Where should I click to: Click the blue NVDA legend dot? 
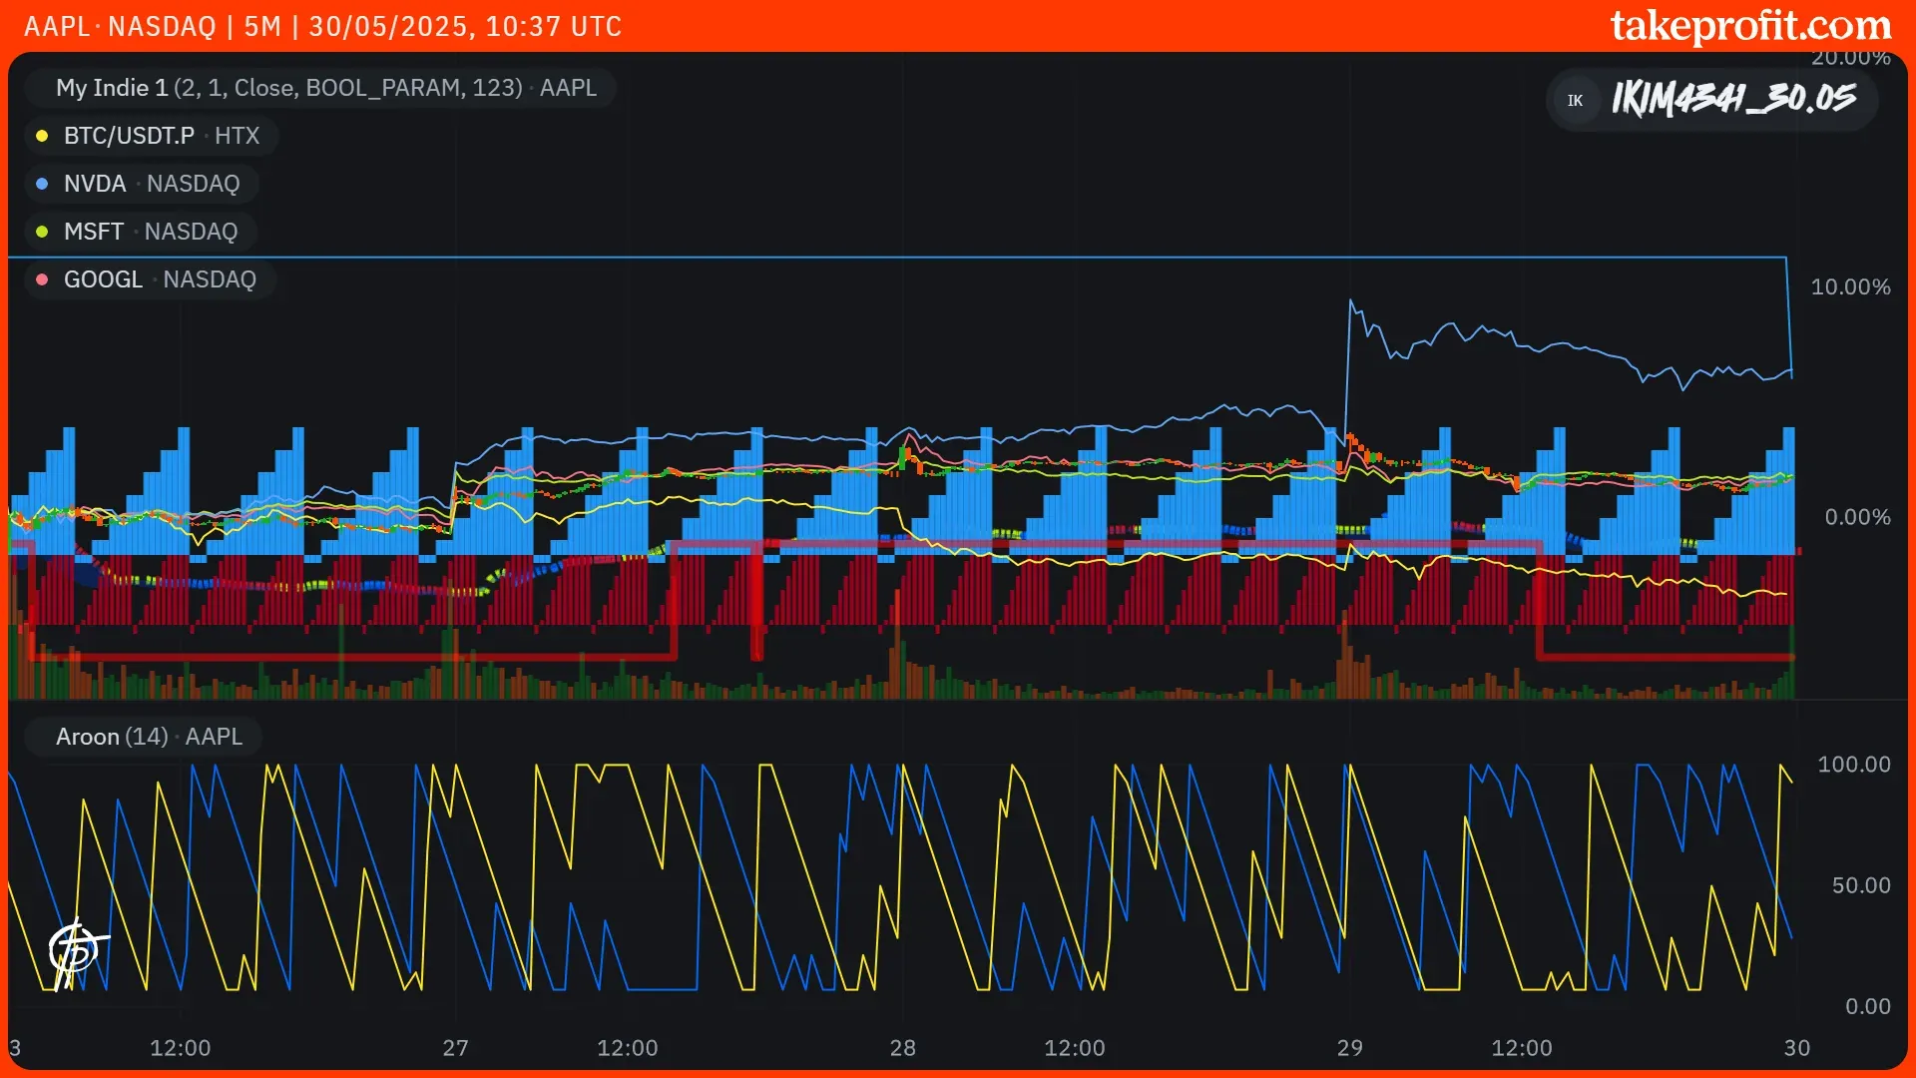pyautogui.click(x=42, y=184)
